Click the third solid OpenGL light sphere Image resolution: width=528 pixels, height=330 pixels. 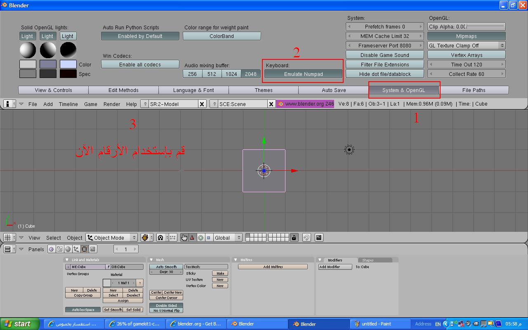point(68,50)
